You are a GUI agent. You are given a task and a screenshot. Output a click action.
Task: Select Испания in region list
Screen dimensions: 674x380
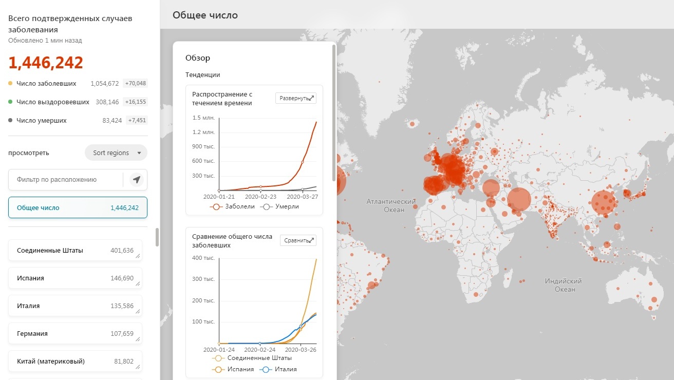click(75, 278)
